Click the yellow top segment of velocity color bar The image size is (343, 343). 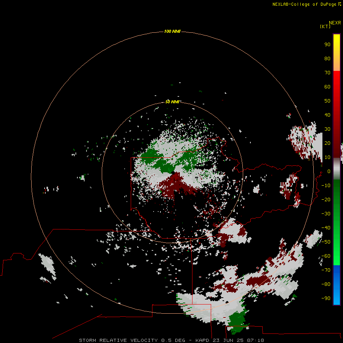[x=337, y=53]
